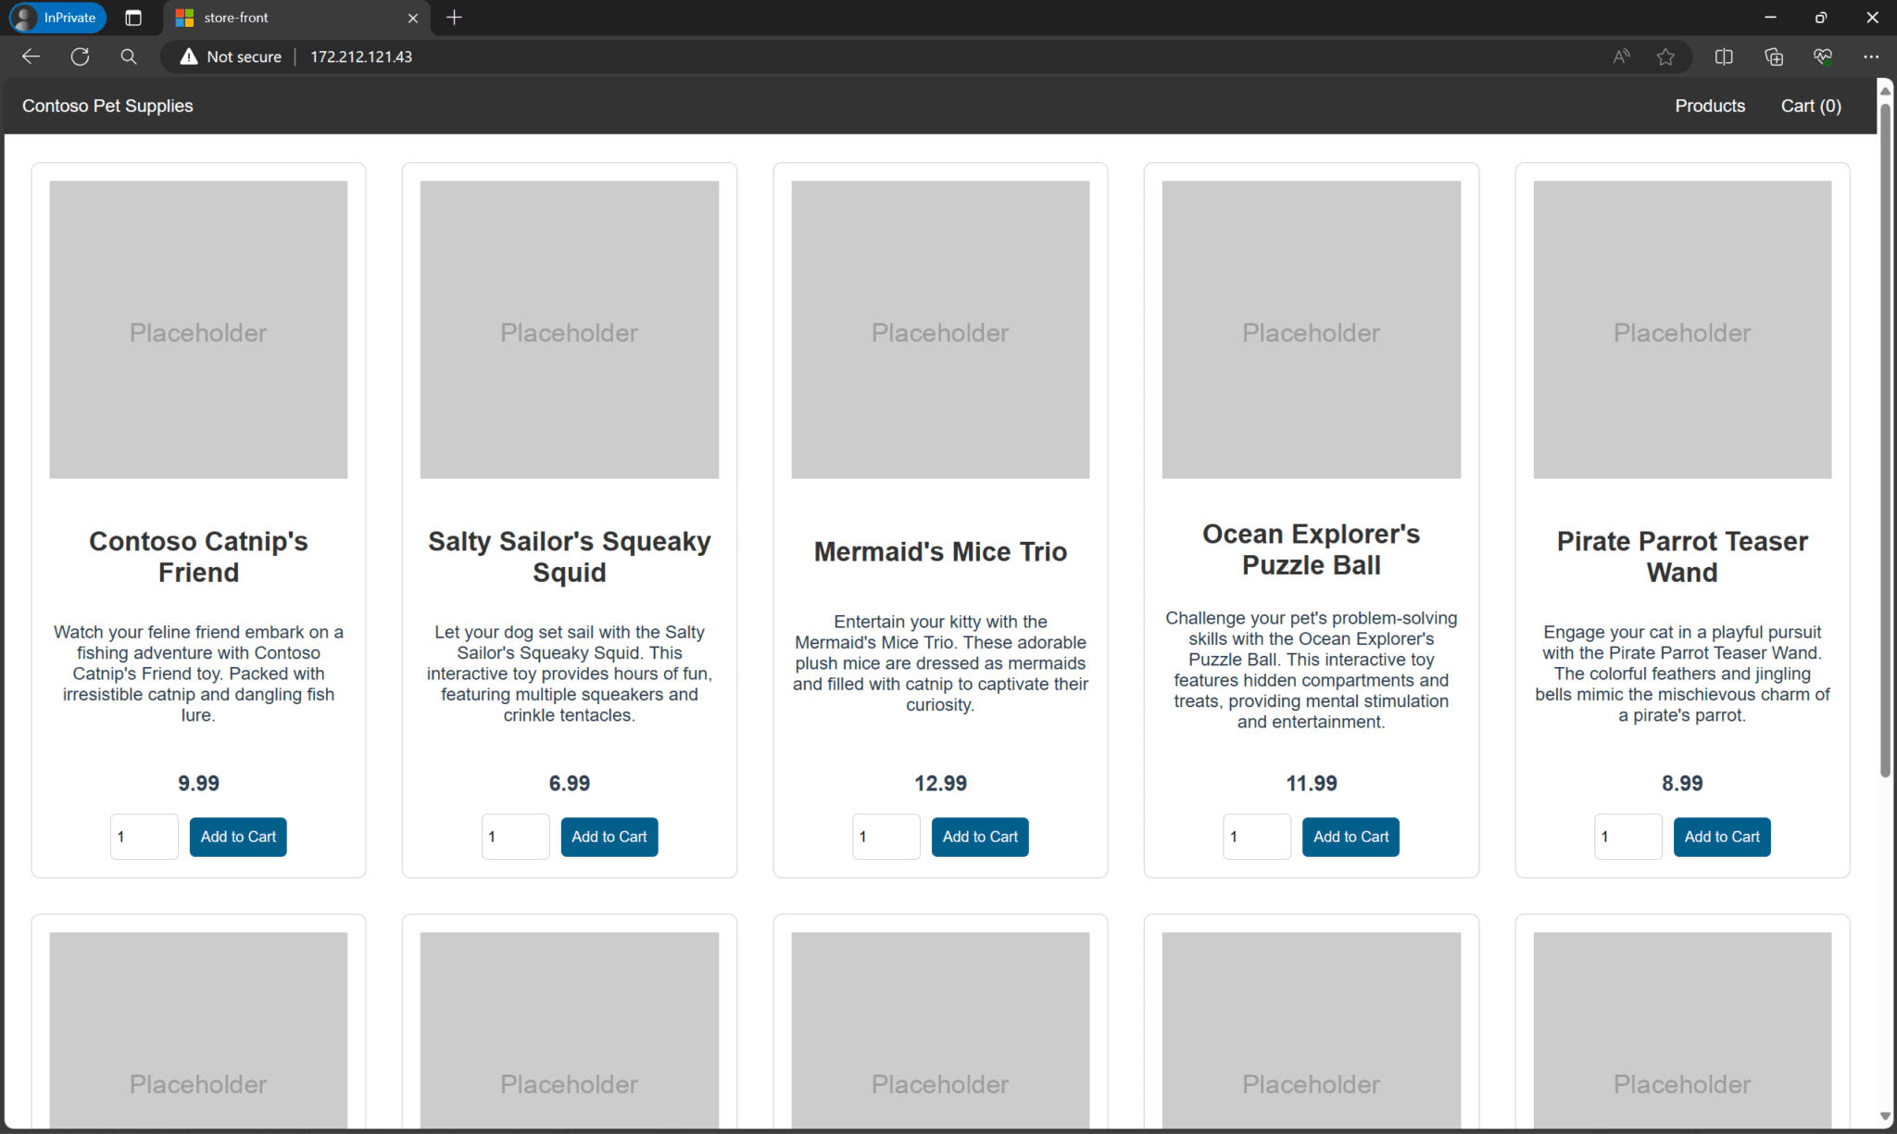Add Ocean Explorer's Puzzle Ball to cart

1351,837
